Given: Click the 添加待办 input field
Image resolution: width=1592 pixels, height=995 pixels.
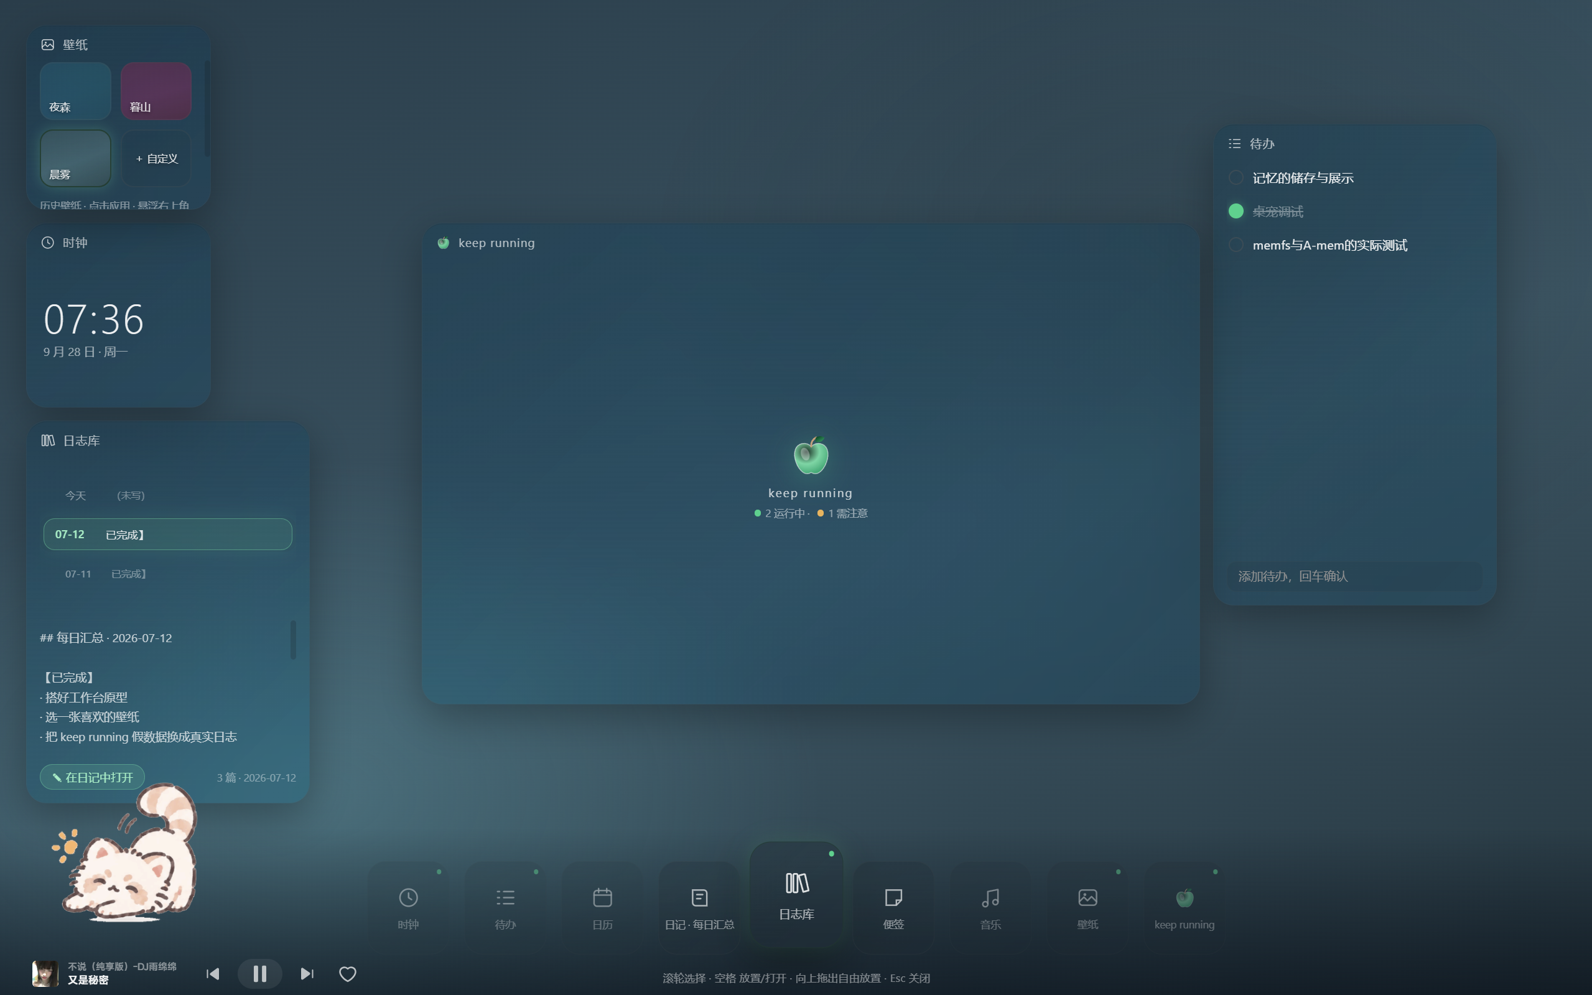Looking at the screenshot, I should point(1354,576).
